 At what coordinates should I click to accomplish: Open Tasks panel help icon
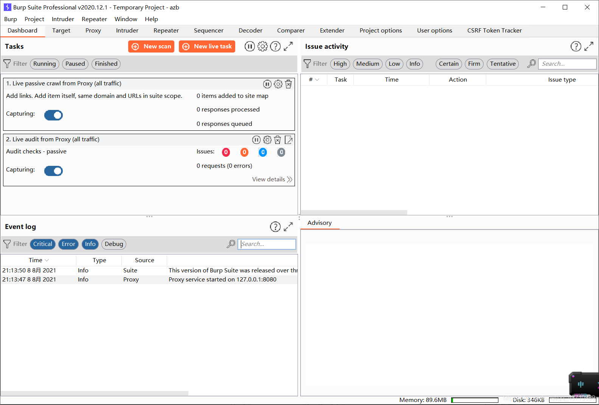click(x=275, y=46)
